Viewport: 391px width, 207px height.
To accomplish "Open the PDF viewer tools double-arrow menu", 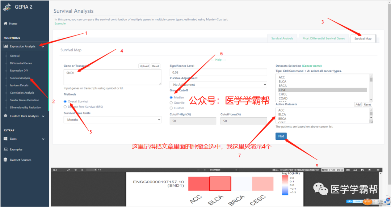I will pos(378,170).
